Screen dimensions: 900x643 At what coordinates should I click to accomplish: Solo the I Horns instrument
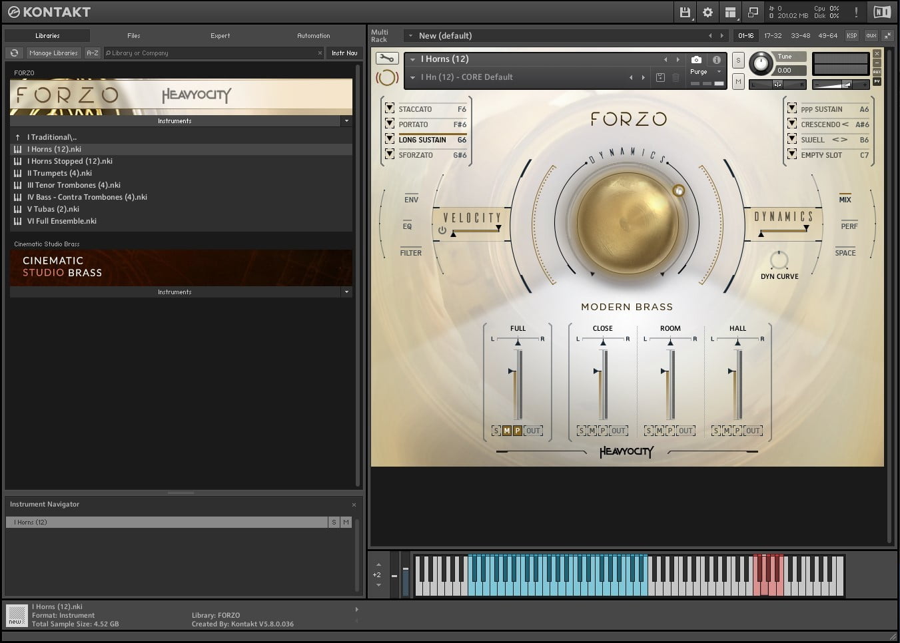(738, 60)
